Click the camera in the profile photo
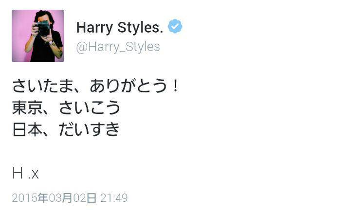The image size is (350, 213). tap(43, 28)
